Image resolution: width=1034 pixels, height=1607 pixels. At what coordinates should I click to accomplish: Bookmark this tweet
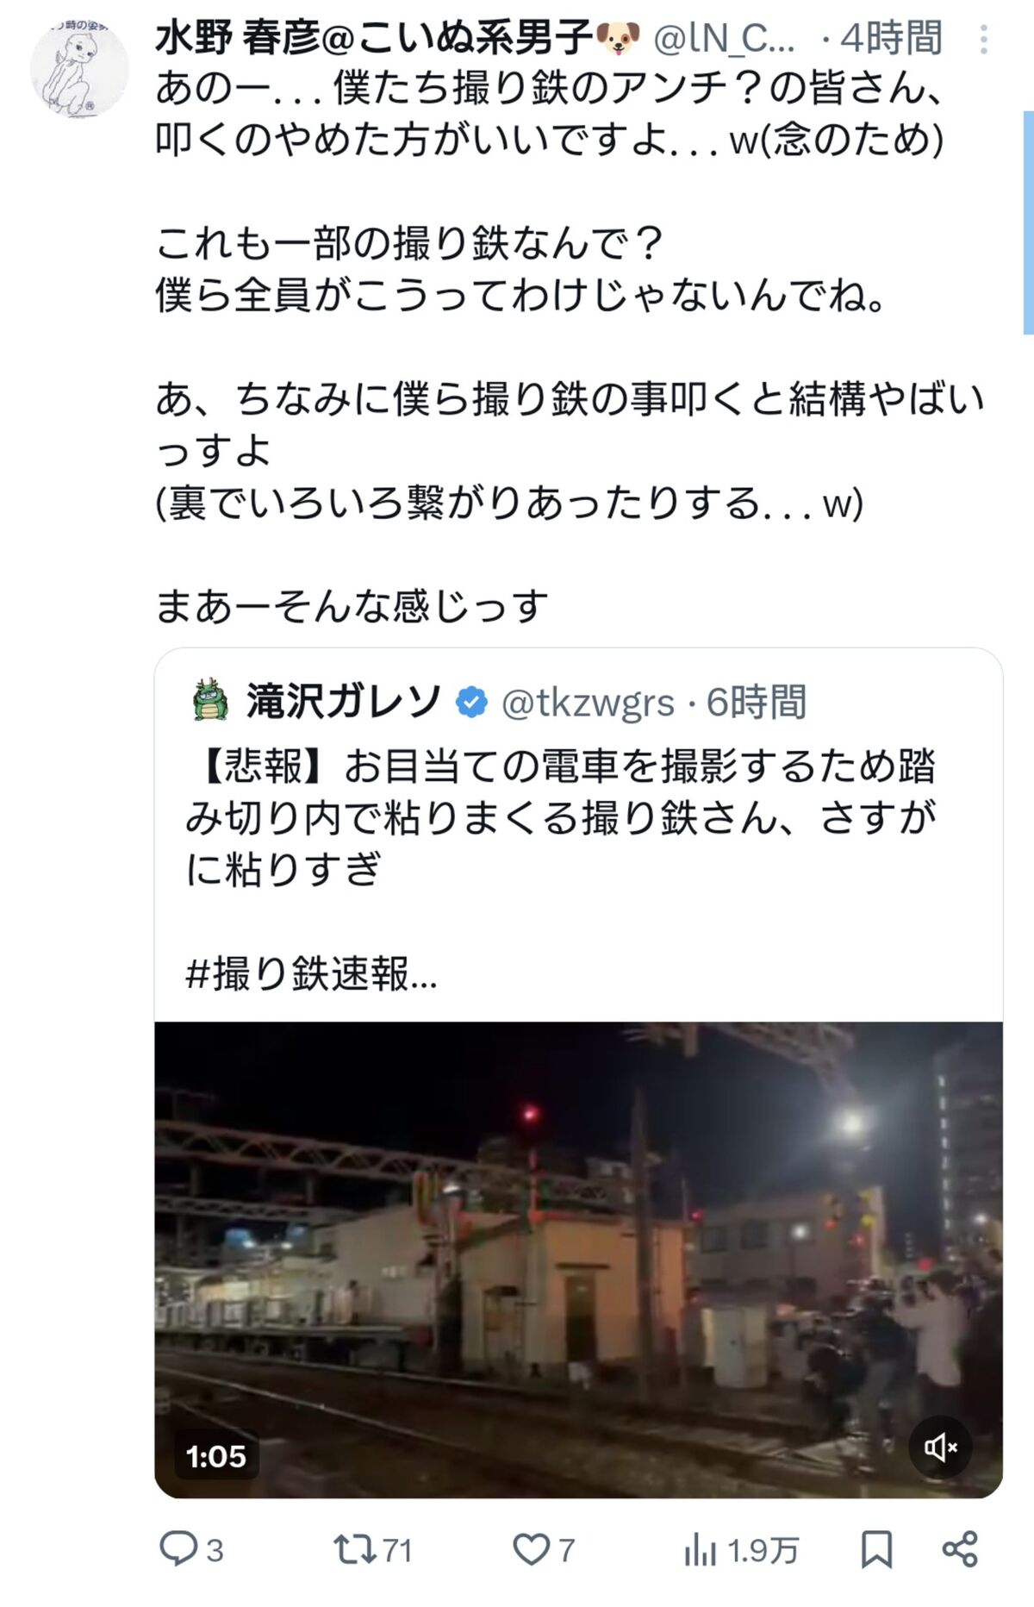(876, 1549)
